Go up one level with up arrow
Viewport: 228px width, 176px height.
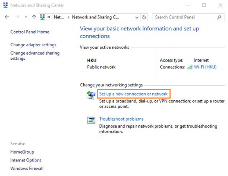[x=34, y=17]
